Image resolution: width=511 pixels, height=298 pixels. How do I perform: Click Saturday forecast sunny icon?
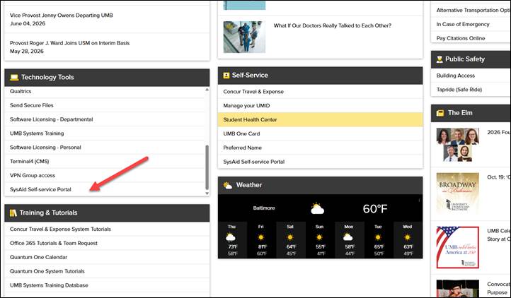click(x=290, y=237)
